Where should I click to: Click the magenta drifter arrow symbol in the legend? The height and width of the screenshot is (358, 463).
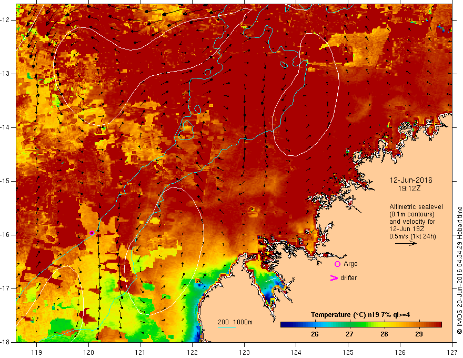[x=334, y=278]
